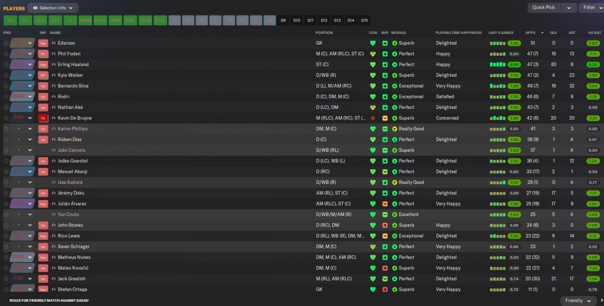Click the yellow morale icon for Kalvin Phillips

pyautogui.click(x=394, y=129)
